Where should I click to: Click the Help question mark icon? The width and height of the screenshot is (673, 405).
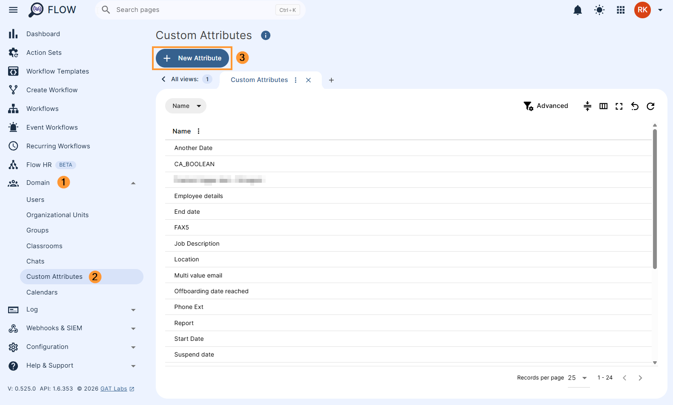[x=13, y=365]
